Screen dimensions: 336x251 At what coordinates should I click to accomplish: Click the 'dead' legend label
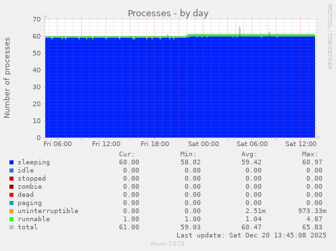click(x=26, y=195)
